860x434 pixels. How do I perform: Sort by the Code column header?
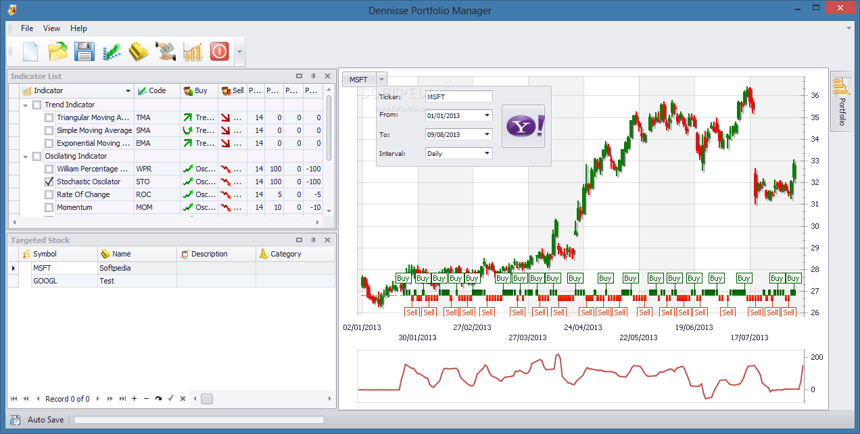[x=157, y=90]
